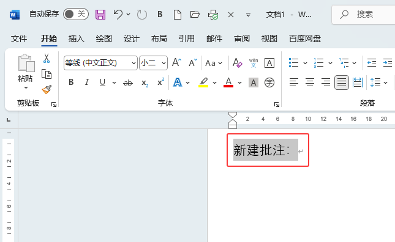
Task: Open font color dropdown arrow
Action: [x=239, y=82]
